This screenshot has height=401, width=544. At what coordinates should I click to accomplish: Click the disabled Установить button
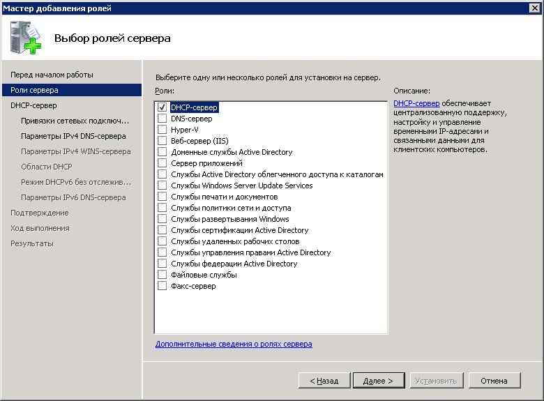click(437, 381)
